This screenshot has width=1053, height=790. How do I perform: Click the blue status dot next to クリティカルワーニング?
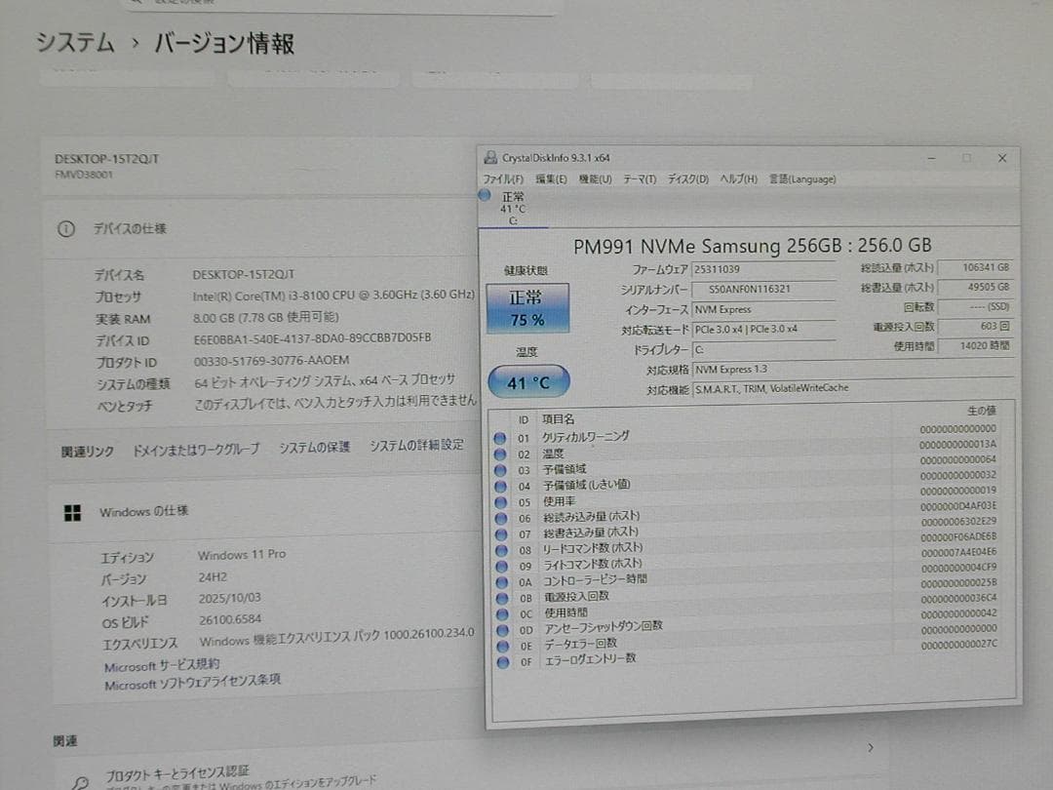(501, 437)
